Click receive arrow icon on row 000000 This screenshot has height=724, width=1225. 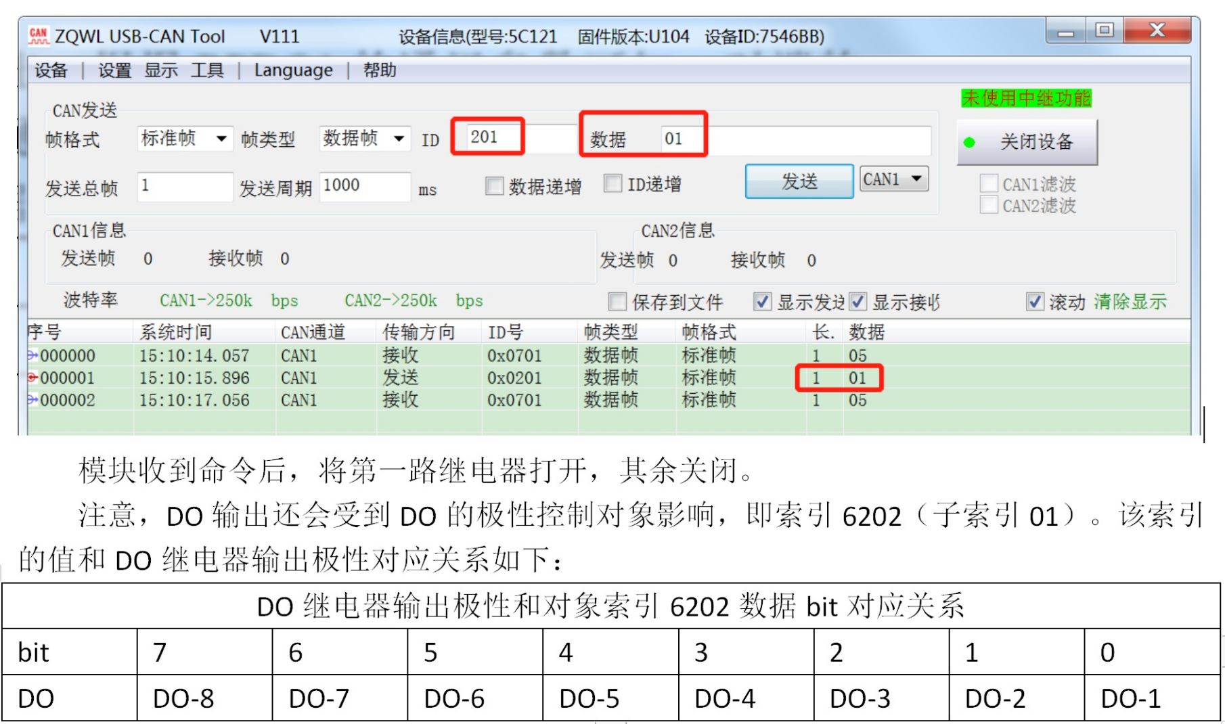click(32, 355)
